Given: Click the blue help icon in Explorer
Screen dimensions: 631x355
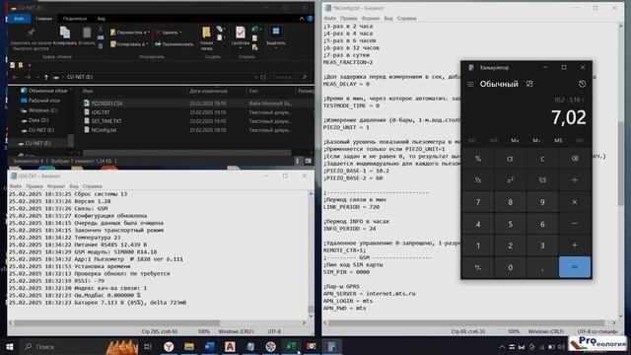Looking at the screenshot, I should (x=310, y=19).
